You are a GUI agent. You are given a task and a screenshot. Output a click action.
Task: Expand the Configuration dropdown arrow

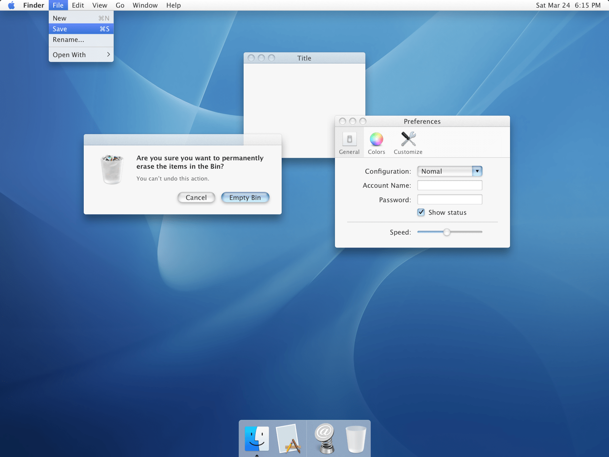[477, 171]
